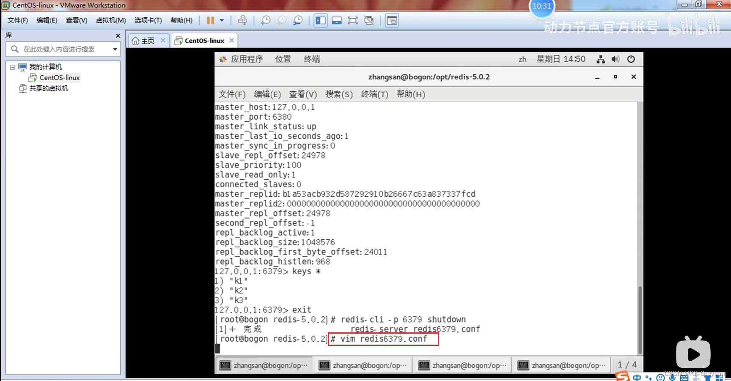Click the magnifier icon in the library search box
Image resolution: width=731 pixels, height=381 pixels.
15,49
